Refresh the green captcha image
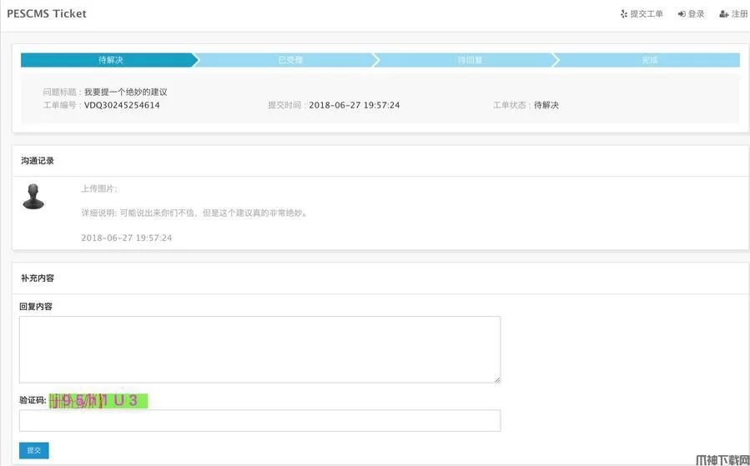Screen dimensions: 750x466 click(98, 401)
